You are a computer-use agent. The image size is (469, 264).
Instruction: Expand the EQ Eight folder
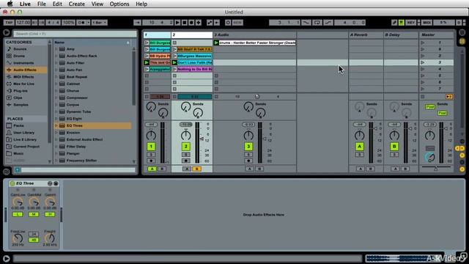pyautogui.click(x=56, y=119)
